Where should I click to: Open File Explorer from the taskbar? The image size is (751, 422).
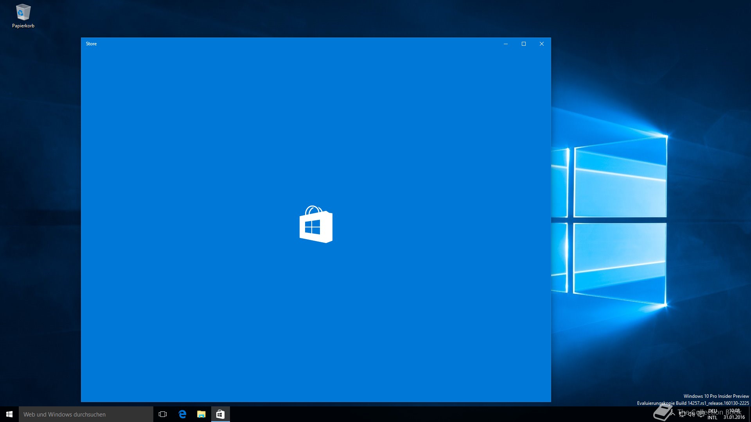[x=201, y=414]
